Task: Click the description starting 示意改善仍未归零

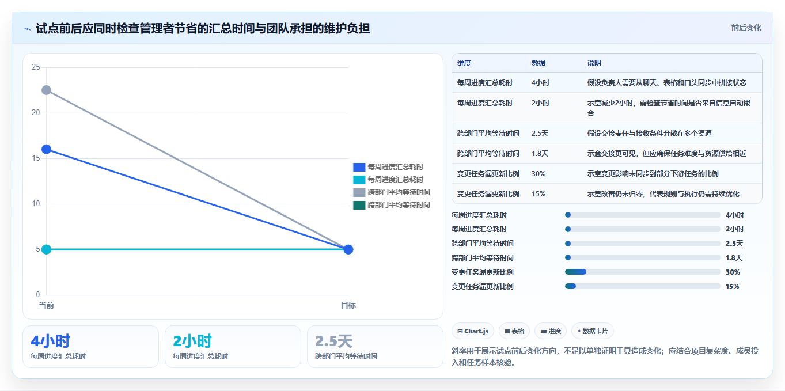Action: click(663, 194)
